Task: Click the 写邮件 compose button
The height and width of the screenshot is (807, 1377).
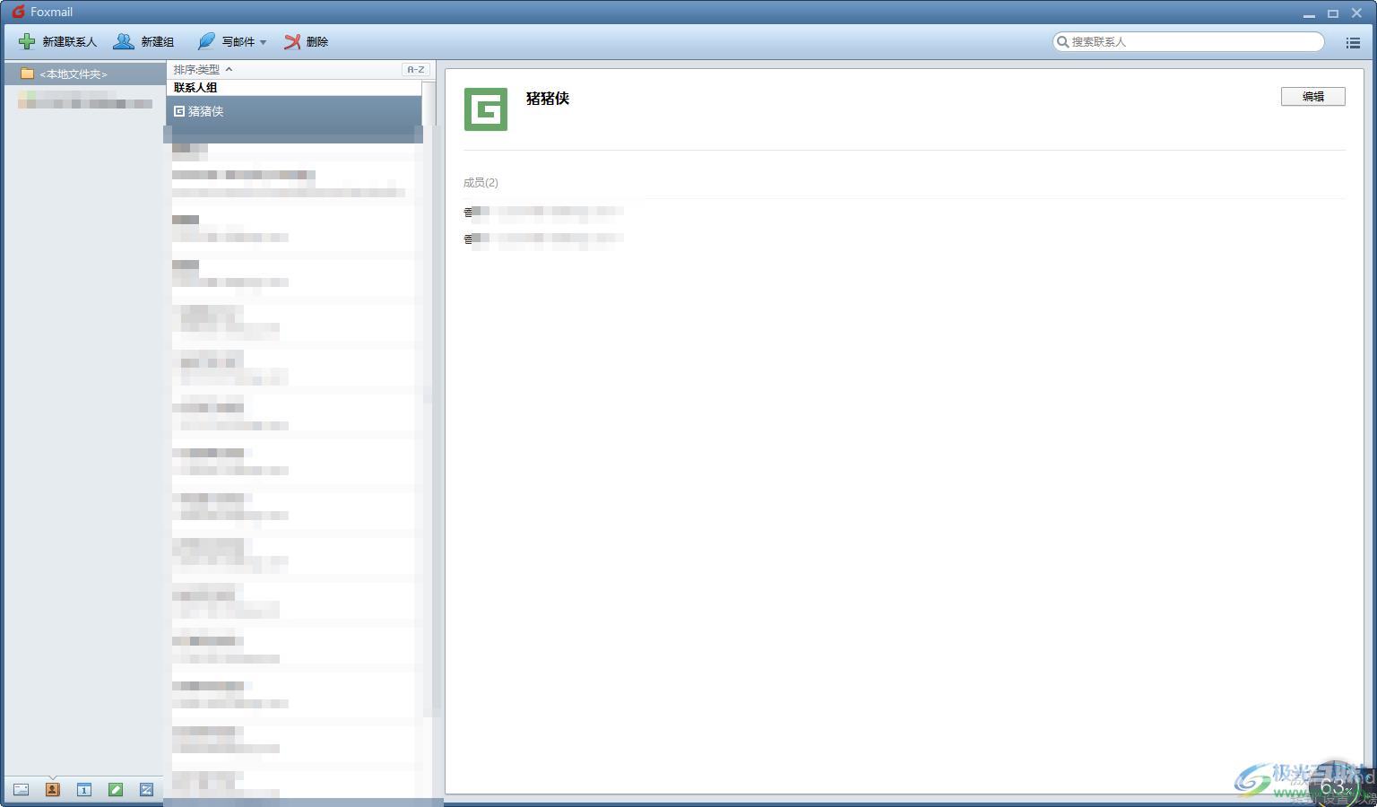Action: tap(226, 41)
